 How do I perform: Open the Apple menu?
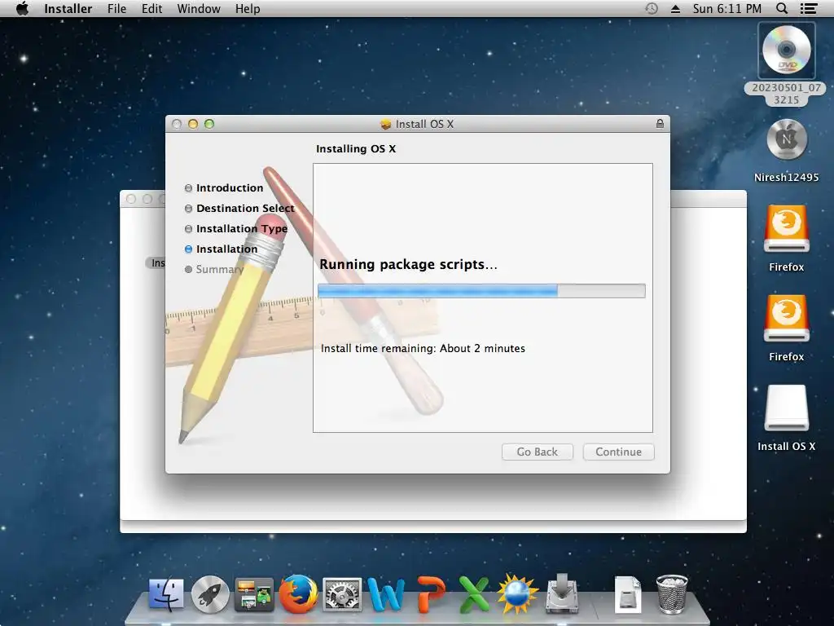(22, 8)
